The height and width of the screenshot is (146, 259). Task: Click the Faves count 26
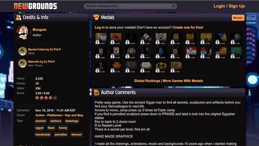point(37,84)
